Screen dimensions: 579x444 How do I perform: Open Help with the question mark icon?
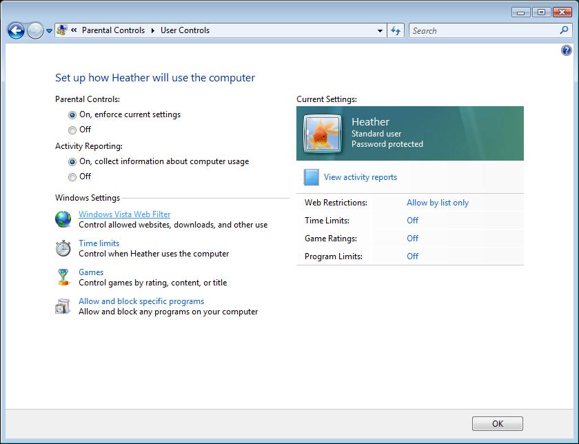[567, 50]
